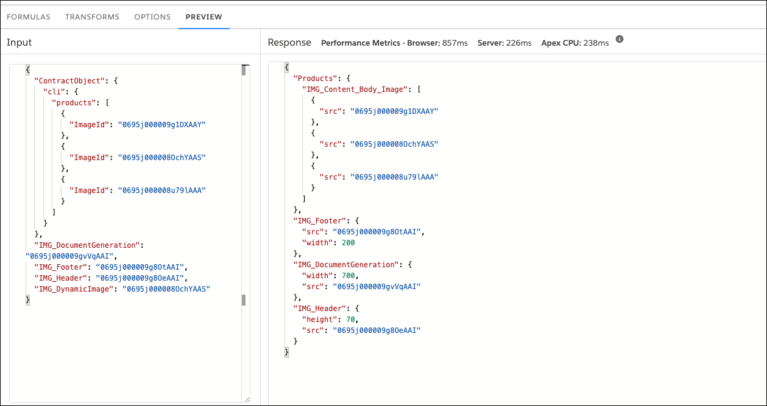Click the Input editor resize handle

click(x=247, y=399)
